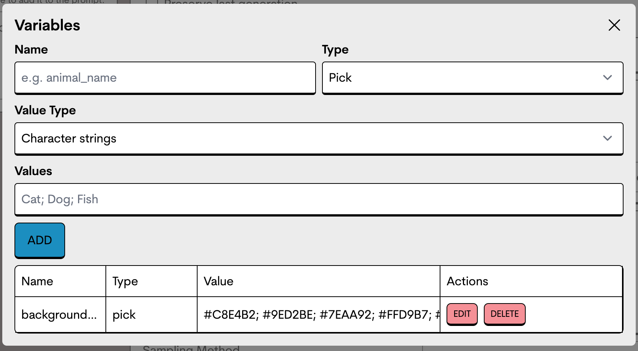Open the Value Type dropdown showing Character strings
Screen dimensions: 638x351
319,139
